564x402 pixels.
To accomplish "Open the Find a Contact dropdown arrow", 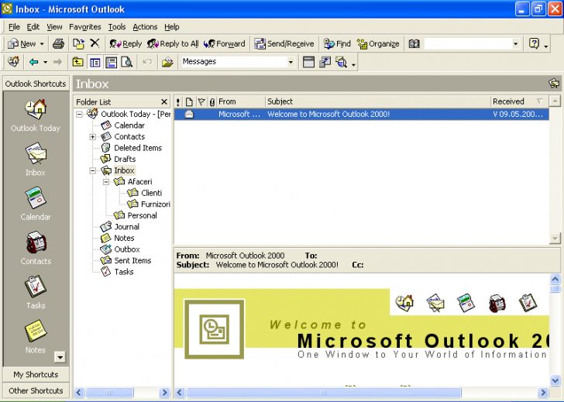I will click(x=515, y=44).
